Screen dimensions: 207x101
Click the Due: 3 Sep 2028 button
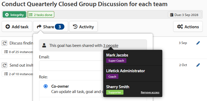184,15
